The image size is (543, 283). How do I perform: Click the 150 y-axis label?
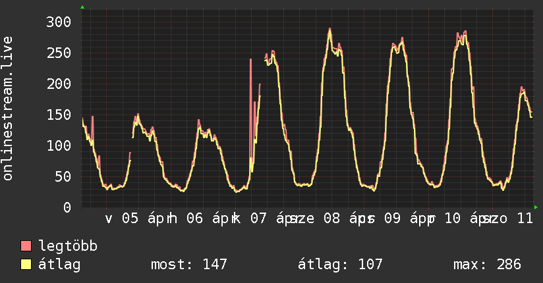point(59,115)
